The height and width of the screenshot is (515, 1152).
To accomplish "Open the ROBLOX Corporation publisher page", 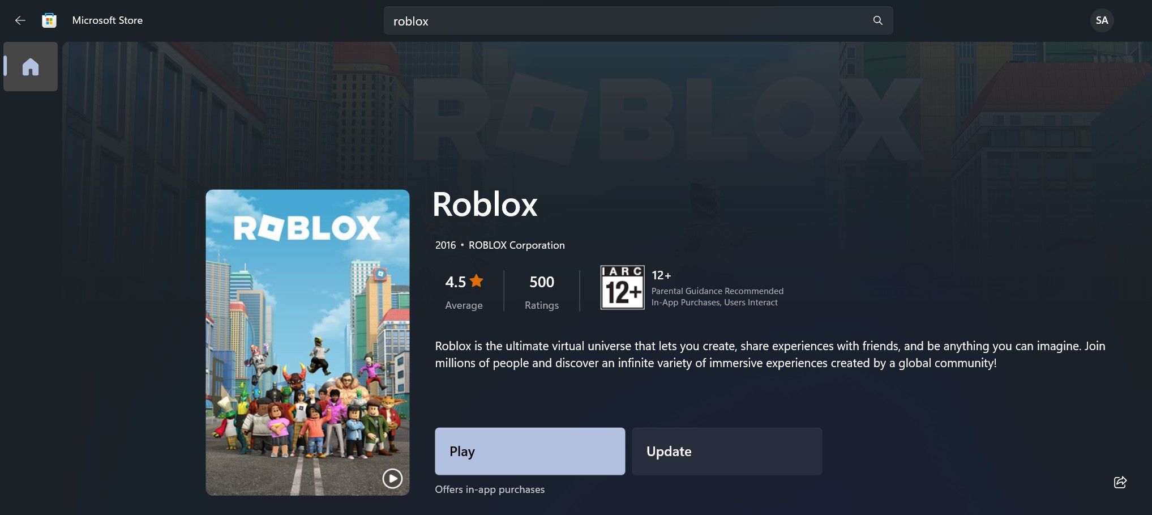I will (x=516, y=245).
